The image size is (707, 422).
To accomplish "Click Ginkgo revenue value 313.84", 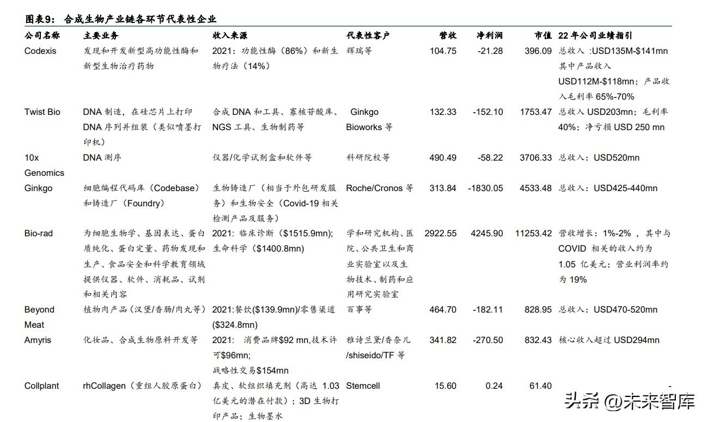I will pyautogui.click(x=443, y=188).
